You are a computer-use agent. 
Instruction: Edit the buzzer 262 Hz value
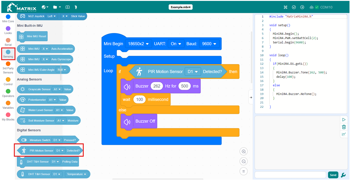pos(157,86)
